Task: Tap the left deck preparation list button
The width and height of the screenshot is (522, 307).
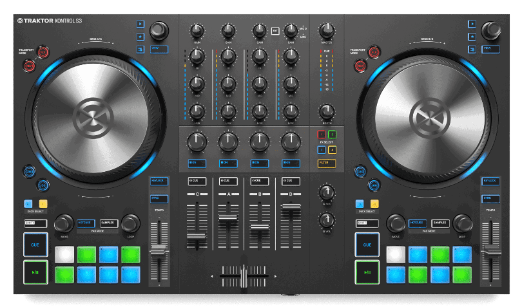Action: point(140,49)
